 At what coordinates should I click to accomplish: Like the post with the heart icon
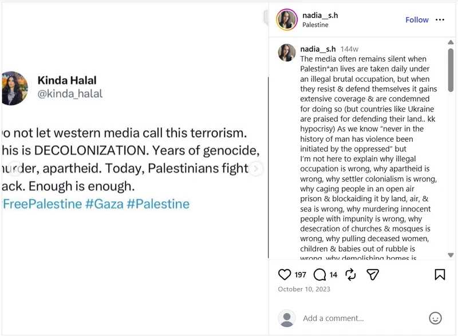pos(284,274)
